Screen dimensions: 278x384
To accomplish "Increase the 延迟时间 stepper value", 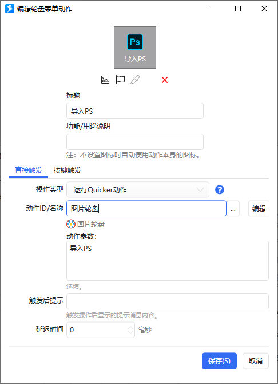I will coord(130,327).
